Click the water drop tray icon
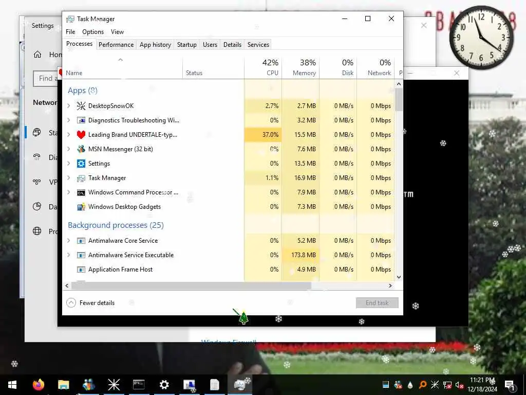Viewport: 526px width, 395px height. click(x=410, y=385)
